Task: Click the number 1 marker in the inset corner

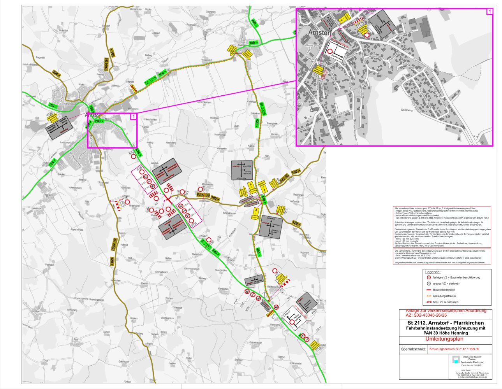Action: (490, 11)
